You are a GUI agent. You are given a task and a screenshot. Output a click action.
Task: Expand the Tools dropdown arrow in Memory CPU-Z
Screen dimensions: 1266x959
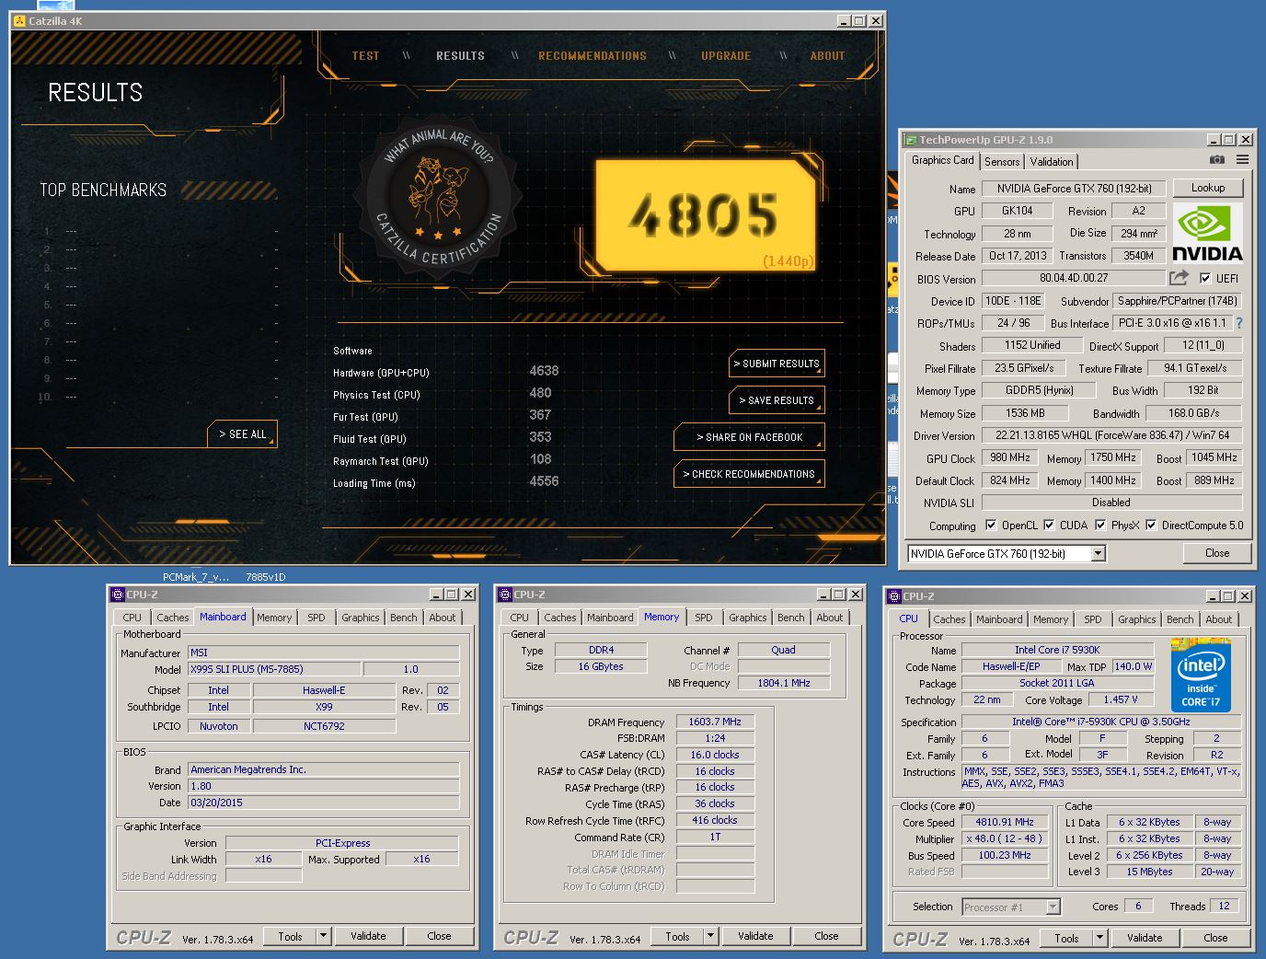tap(710, 936)
